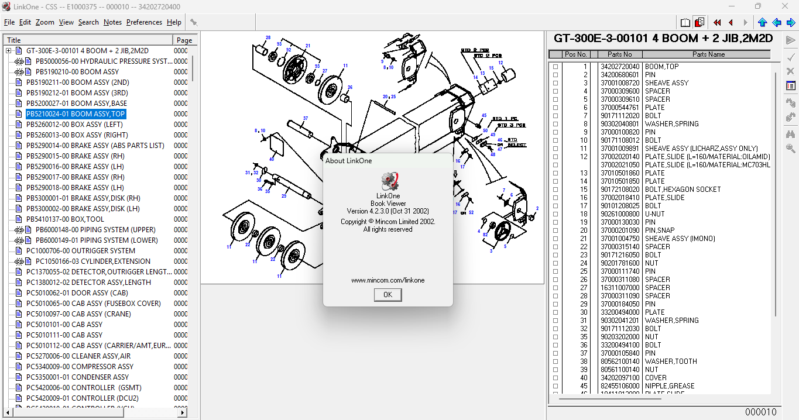
Task: Click broken-link icon beside PB5190210-00 BOOM ASSY
Action: (x=19, y=72)
